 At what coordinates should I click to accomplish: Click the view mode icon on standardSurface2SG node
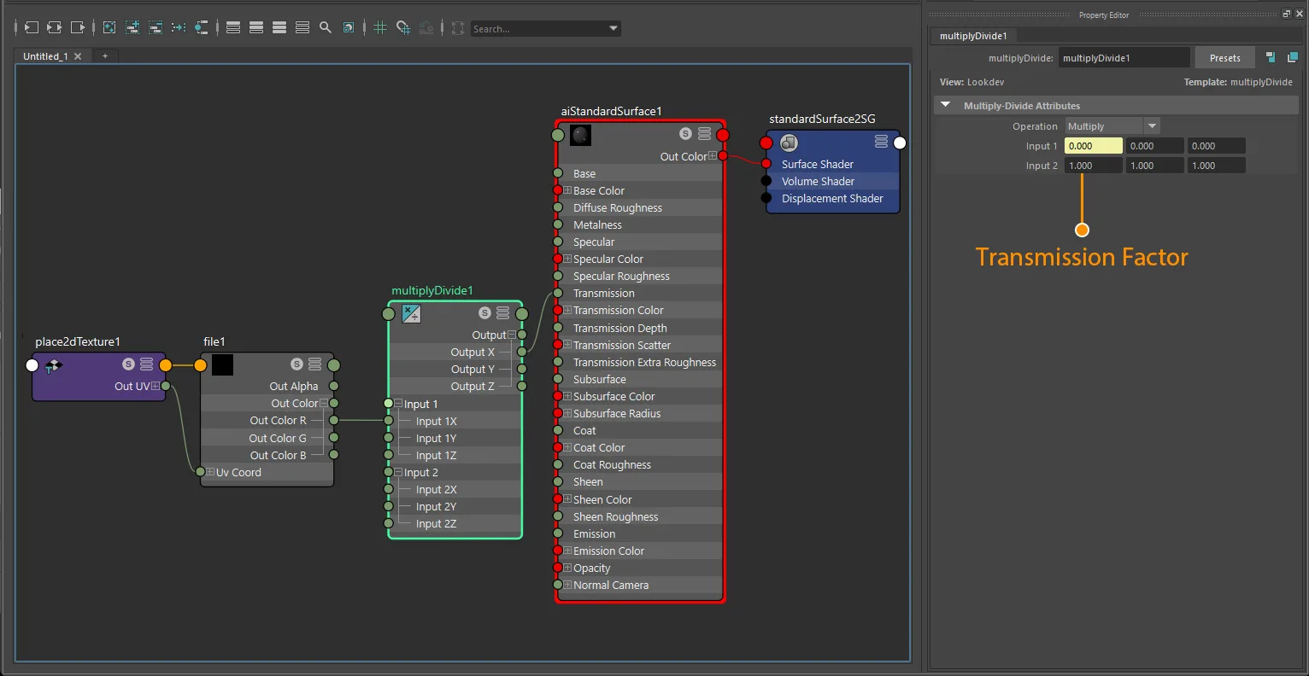tap(881, 142)
